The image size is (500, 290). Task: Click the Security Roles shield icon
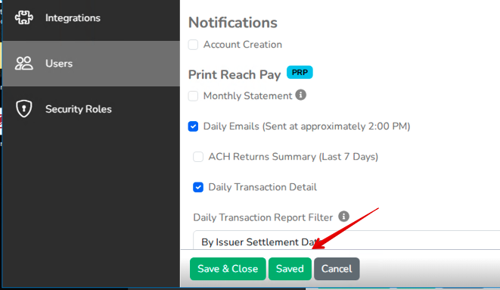pos(24,109)
